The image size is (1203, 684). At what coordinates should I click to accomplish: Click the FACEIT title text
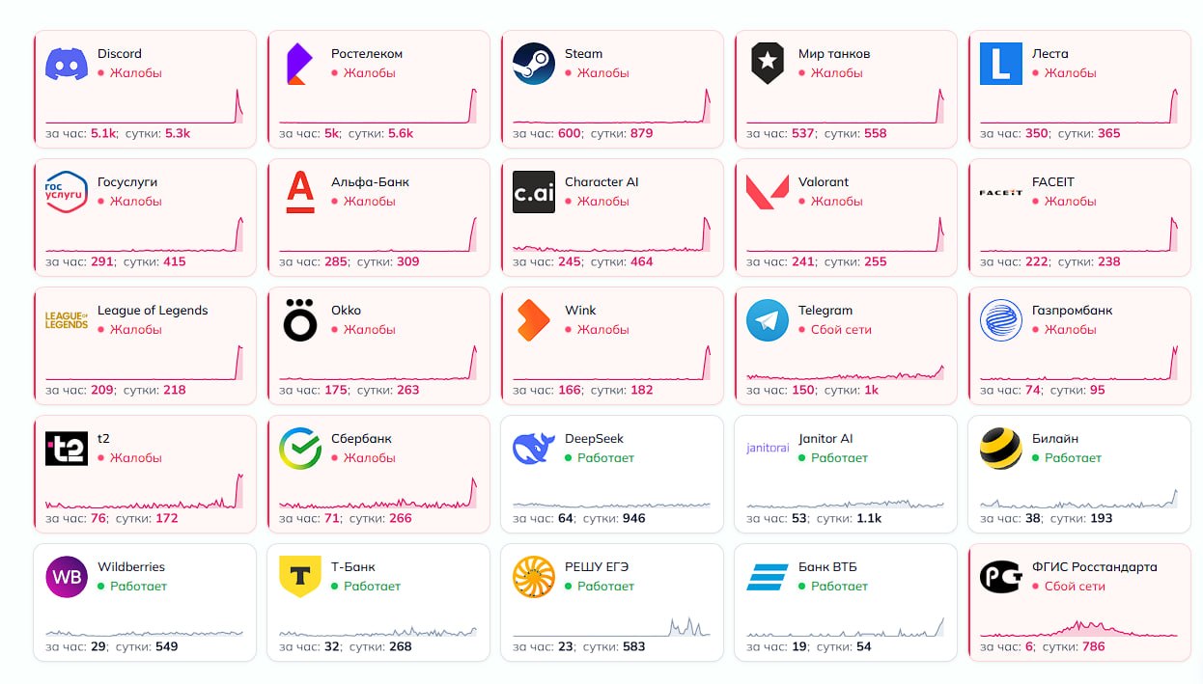[1052, 182]
